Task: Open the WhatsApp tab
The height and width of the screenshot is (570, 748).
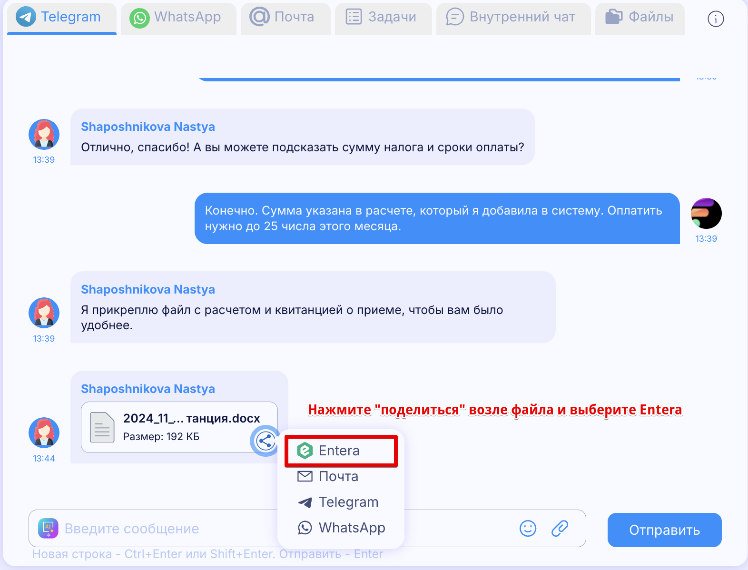Action: (x=178, y=18)
